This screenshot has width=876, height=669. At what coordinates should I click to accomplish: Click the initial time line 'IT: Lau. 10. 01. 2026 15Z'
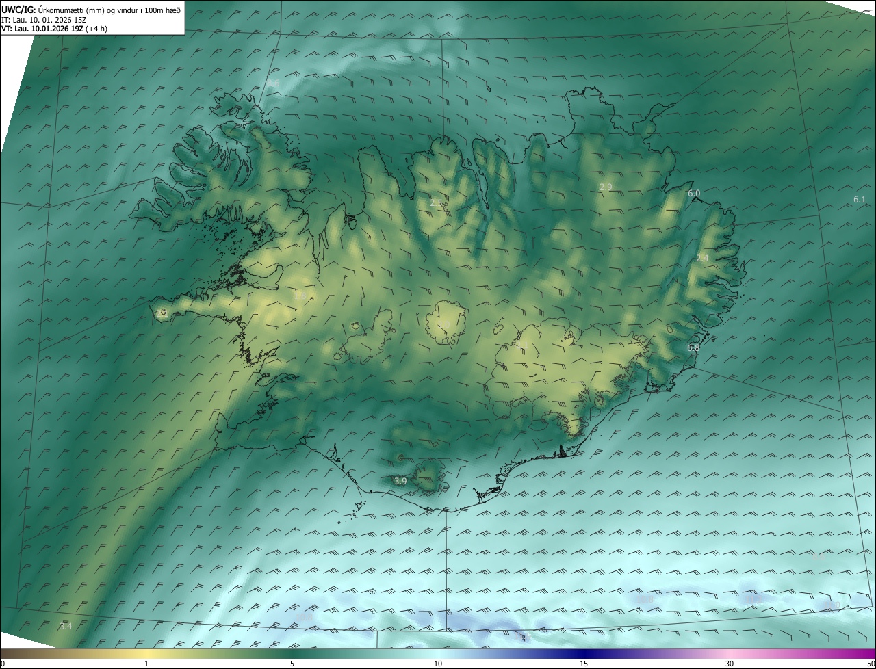click(44, 20)
